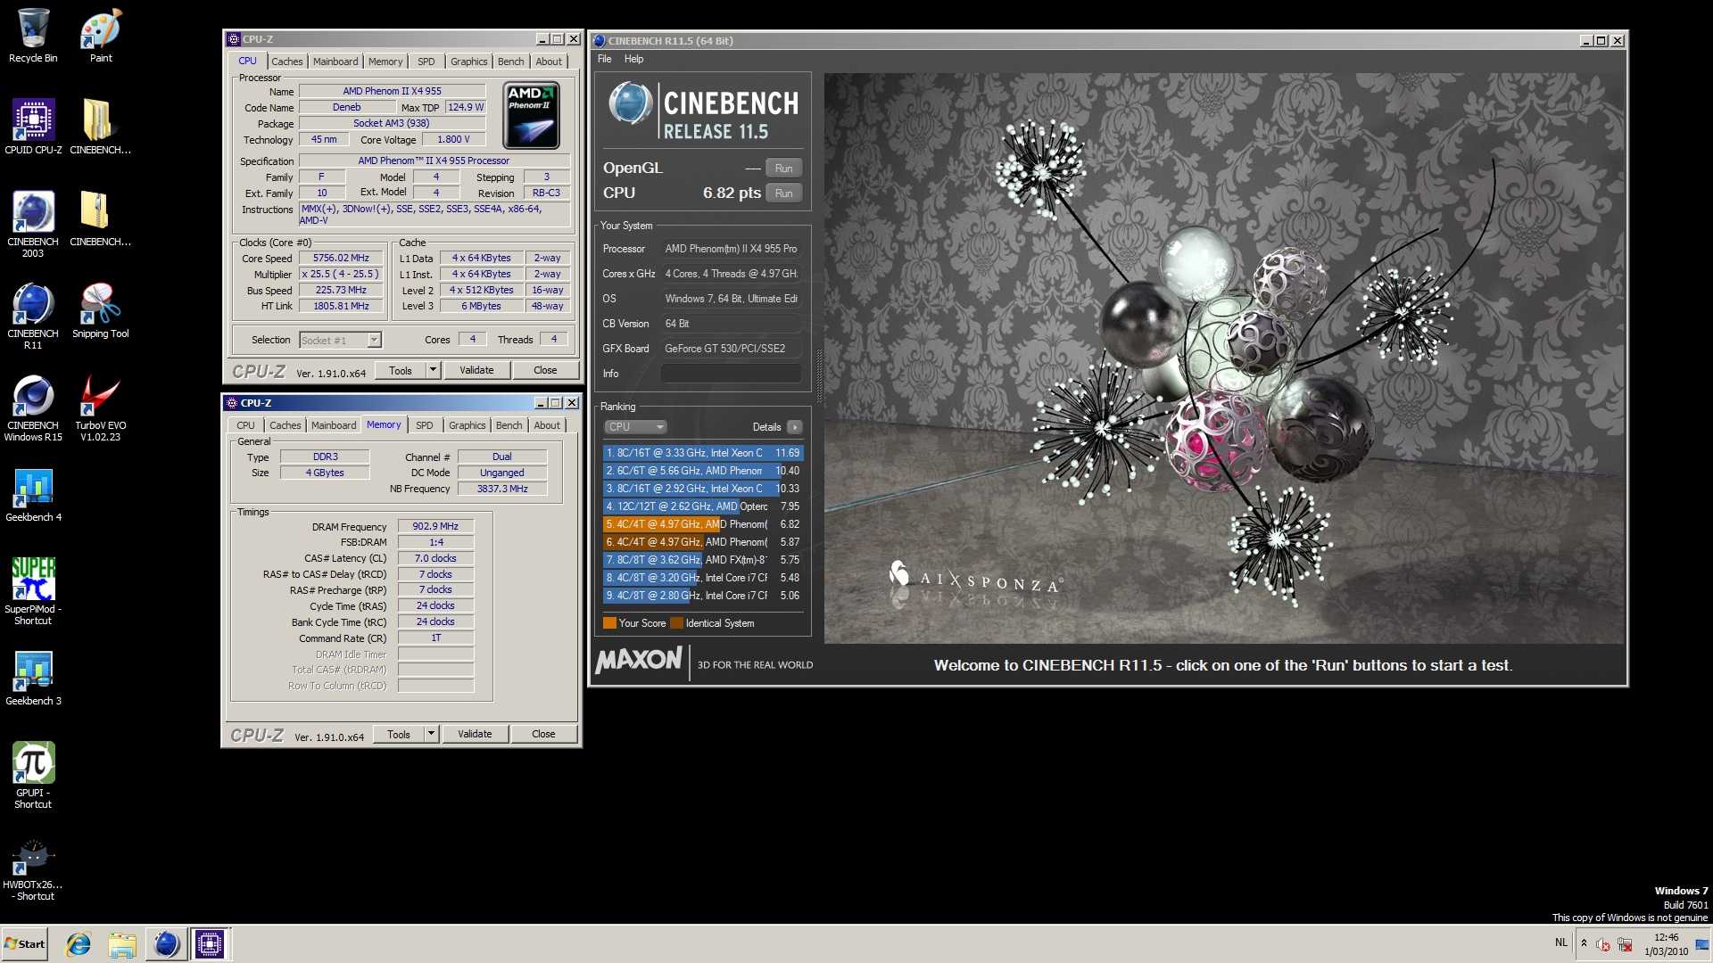Switch to Memory tab in top CPU-Z

pyautogui.click(x=385, y=62)
